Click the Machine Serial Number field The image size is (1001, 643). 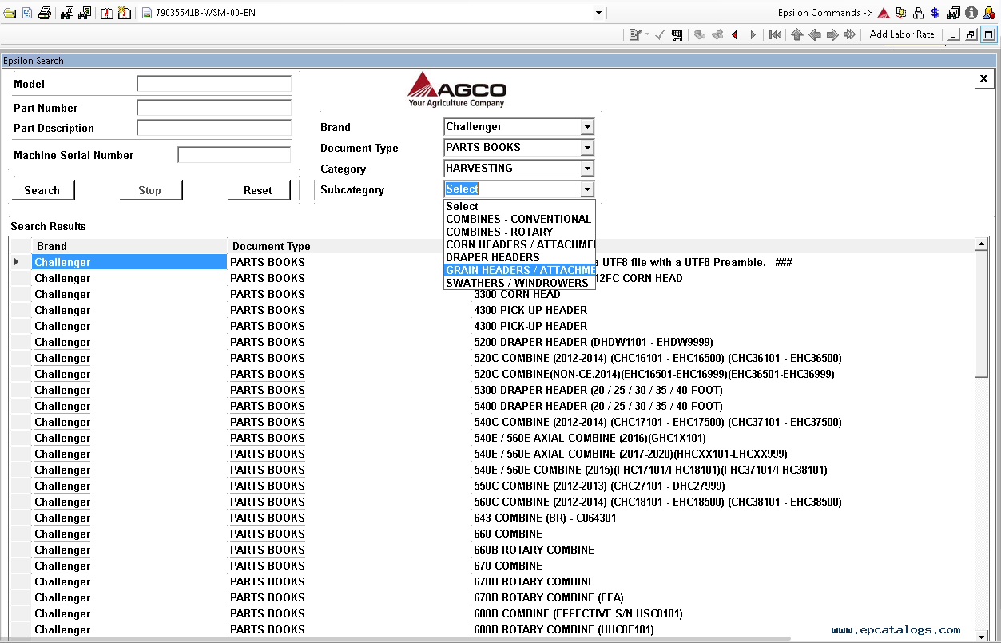[234, 155]
